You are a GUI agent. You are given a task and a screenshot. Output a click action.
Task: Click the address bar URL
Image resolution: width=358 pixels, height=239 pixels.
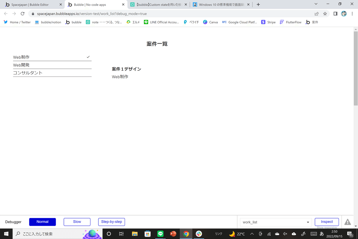coord(92,14)
